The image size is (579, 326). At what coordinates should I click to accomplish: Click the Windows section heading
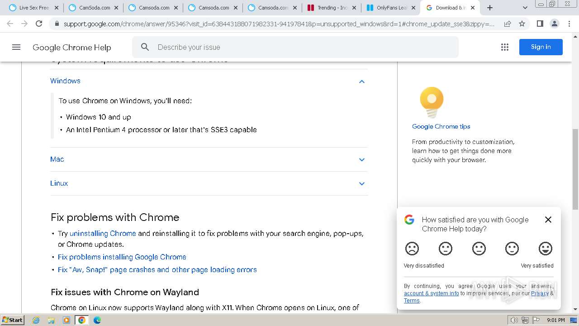point(65,81)
